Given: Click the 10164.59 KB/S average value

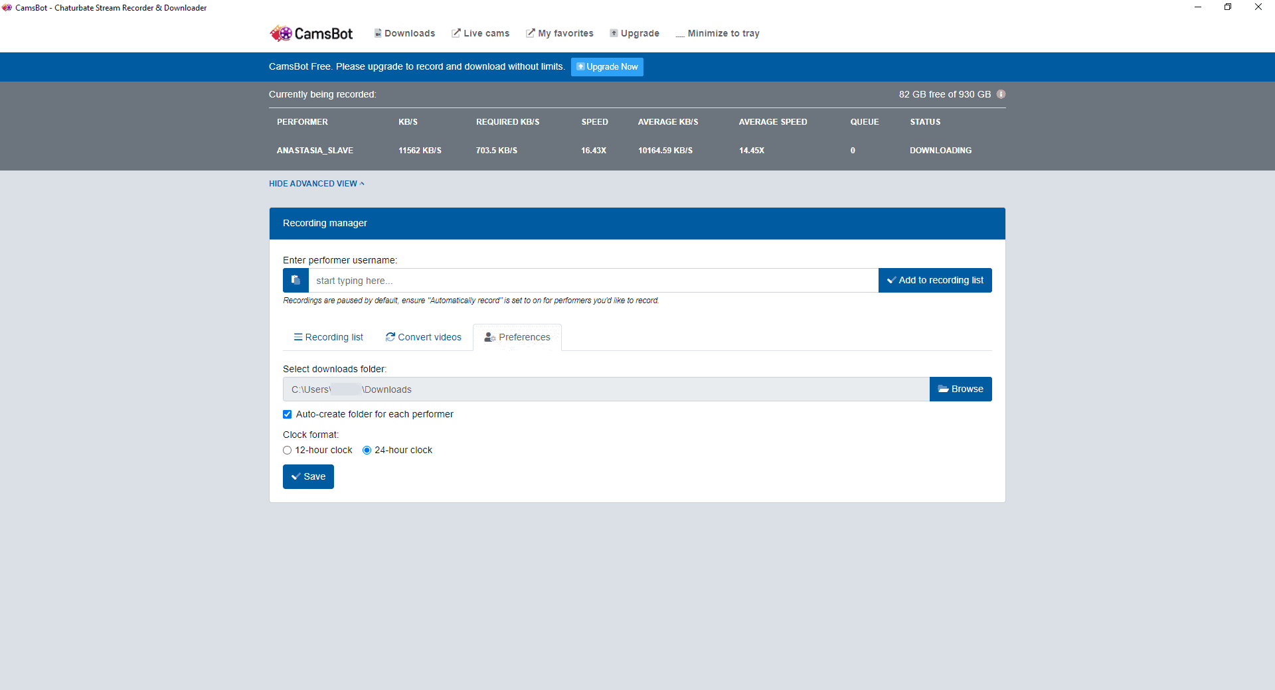Looking at the screenshot, I should [665, 151].
